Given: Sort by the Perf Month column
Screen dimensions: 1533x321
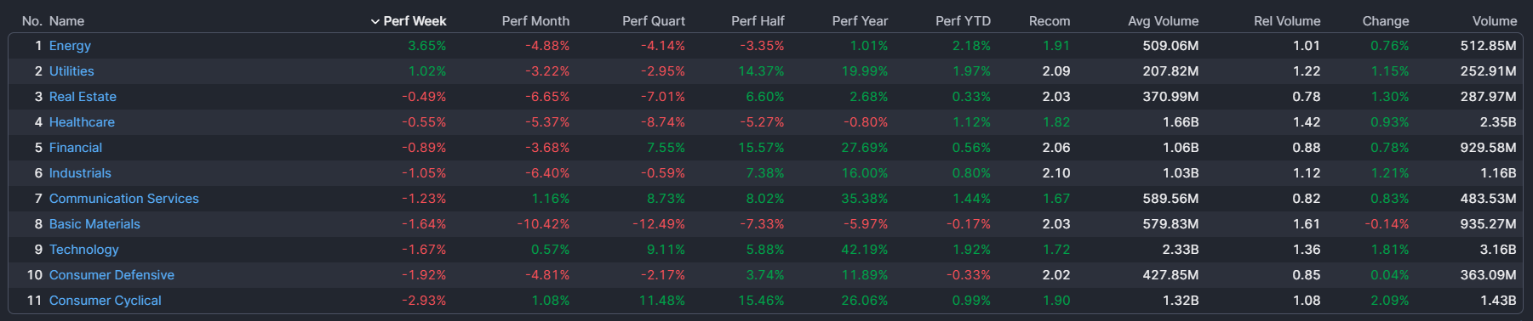Looking at the screenshot, I should pos(535,21).
